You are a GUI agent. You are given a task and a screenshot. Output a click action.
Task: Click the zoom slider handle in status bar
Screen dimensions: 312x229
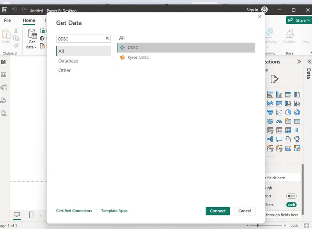(258, 225)
